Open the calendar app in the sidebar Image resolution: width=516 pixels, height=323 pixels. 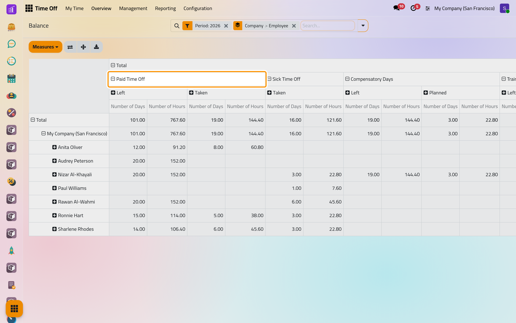point(11,78)
